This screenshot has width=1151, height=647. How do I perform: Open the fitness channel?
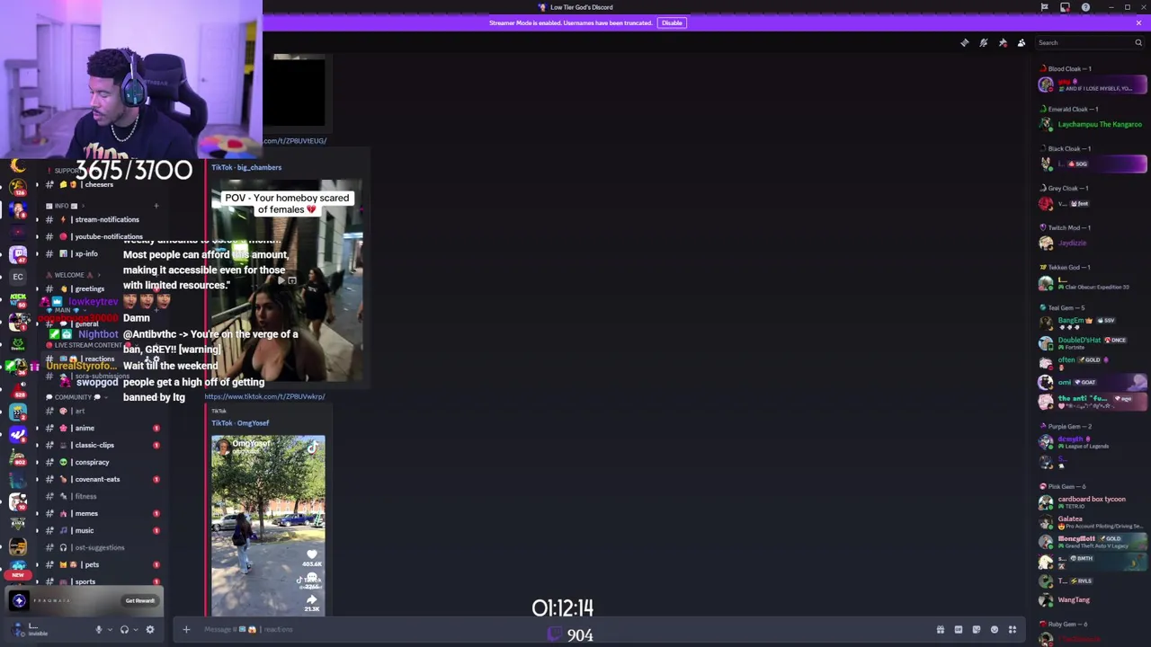pos(103,496)
